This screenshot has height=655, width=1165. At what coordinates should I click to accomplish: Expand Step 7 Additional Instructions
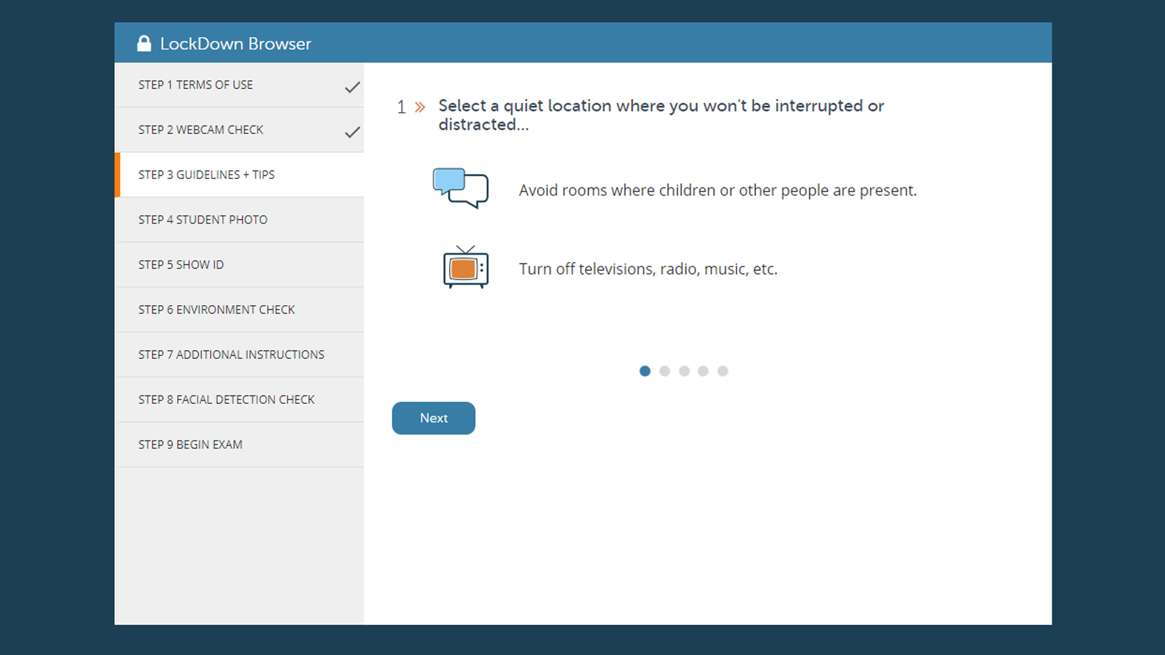pyautogui.click(x=231, y=354)
